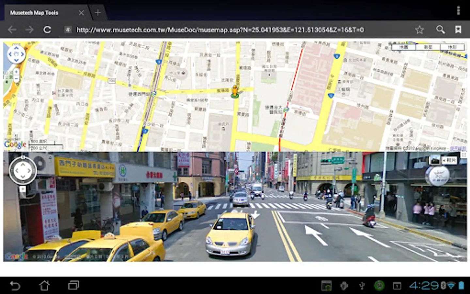Open a new browser tab

click(98, 13)
